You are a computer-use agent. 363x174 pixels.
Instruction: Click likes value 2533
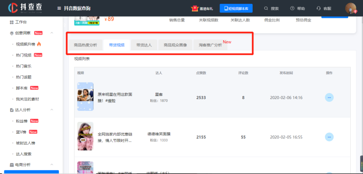201,98
